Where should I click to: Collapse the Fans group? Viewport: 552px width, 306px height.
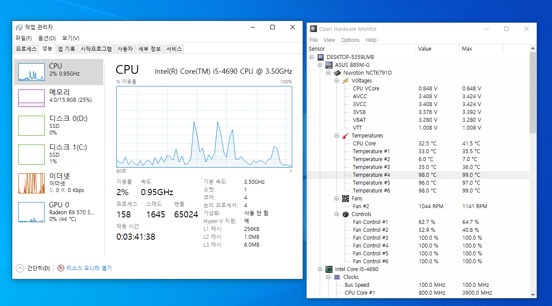pos(337,199)
